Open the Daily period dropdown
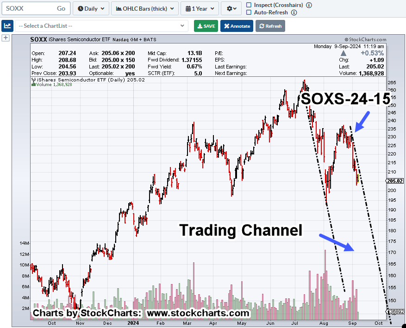The height and width of the screenshot is (328, 406). pyautogui.click(x=91, y=8)
